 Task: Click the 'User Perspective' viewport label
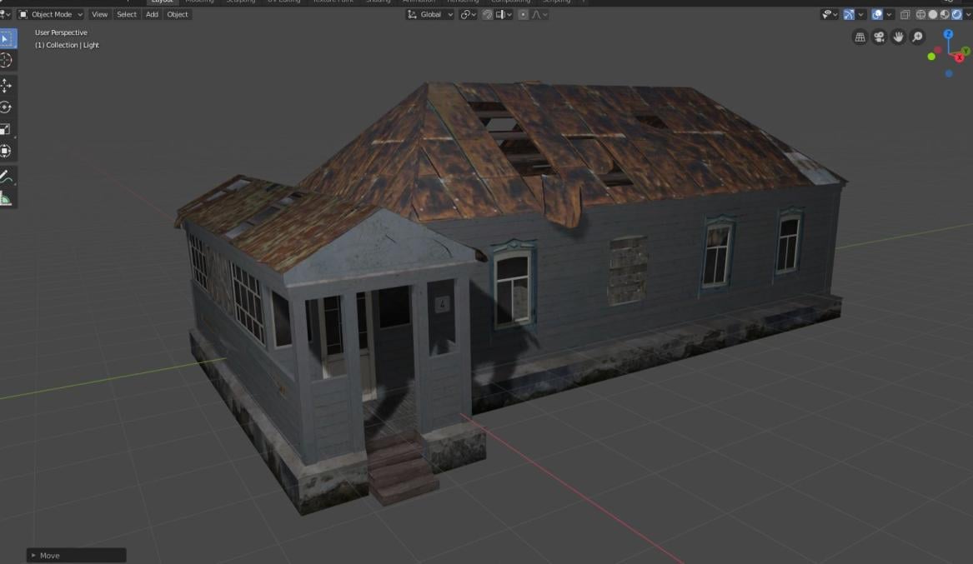[61, 32]
